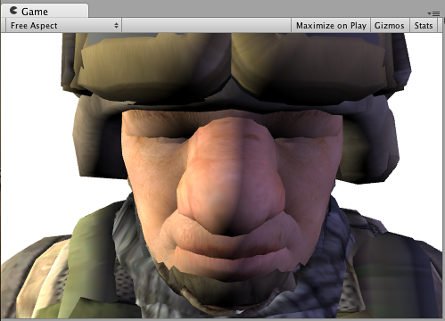Toggle Gizmos display in Game view
This screenshot has width=445, height=321.
pos(389,26)
